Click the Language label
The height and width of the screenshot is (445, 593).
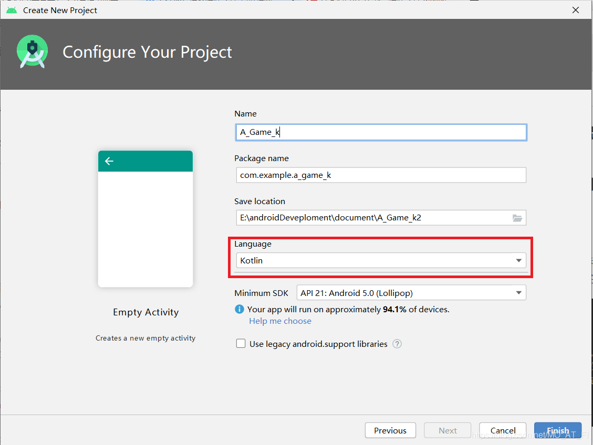tap(253, 244)
